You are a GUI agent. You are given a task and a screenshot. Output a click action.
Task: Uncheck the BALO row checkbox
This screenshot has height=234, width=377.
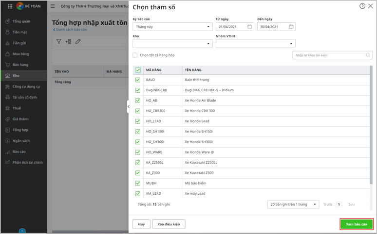pos(138,80)
